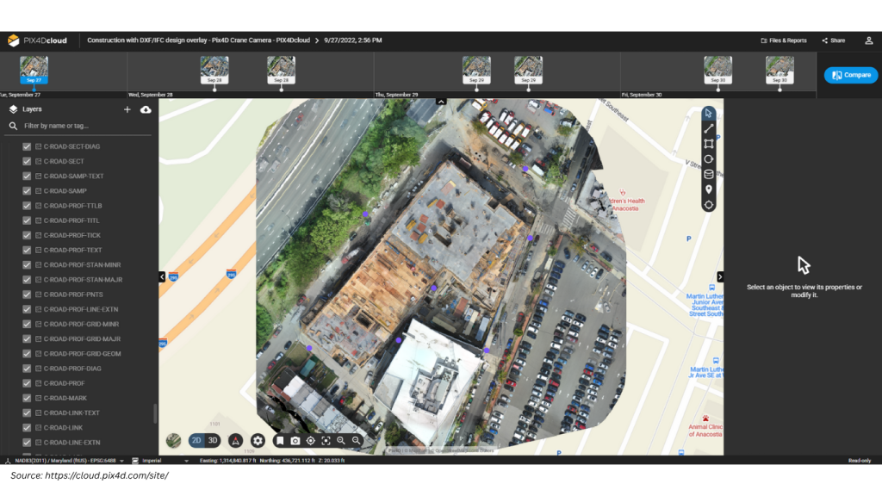This screenshot has width=882, height=496.
Task: Select the second Sep 29 thumbnail
Action: pos(528,70)
